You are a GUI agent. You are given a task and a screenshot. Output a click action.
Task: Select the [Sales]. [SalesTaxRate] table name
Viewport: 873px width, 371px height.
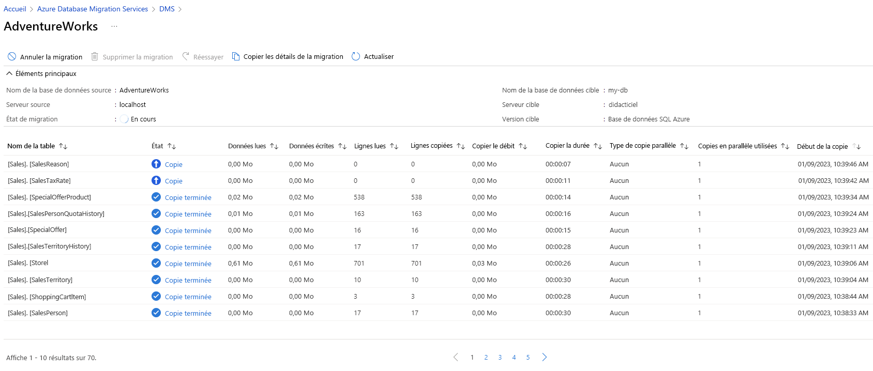coord(39,180)
